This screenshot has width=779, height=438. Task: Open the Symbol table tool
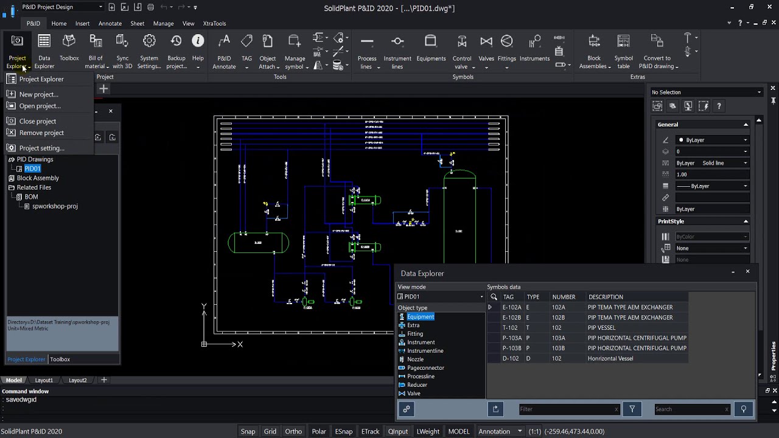pyautogui.click(x=623, y=50)
